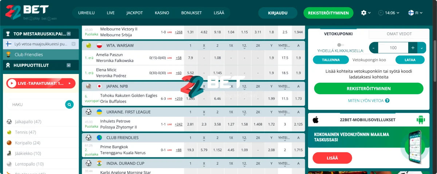This screenshot has height=174, width=437.
Task: Click the globe icon in Club Friendlies header
Action: click(x=99, y=138)
